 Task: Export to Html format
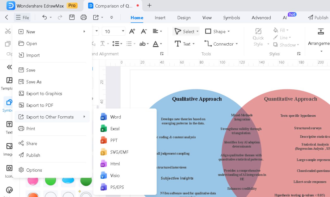125,164
